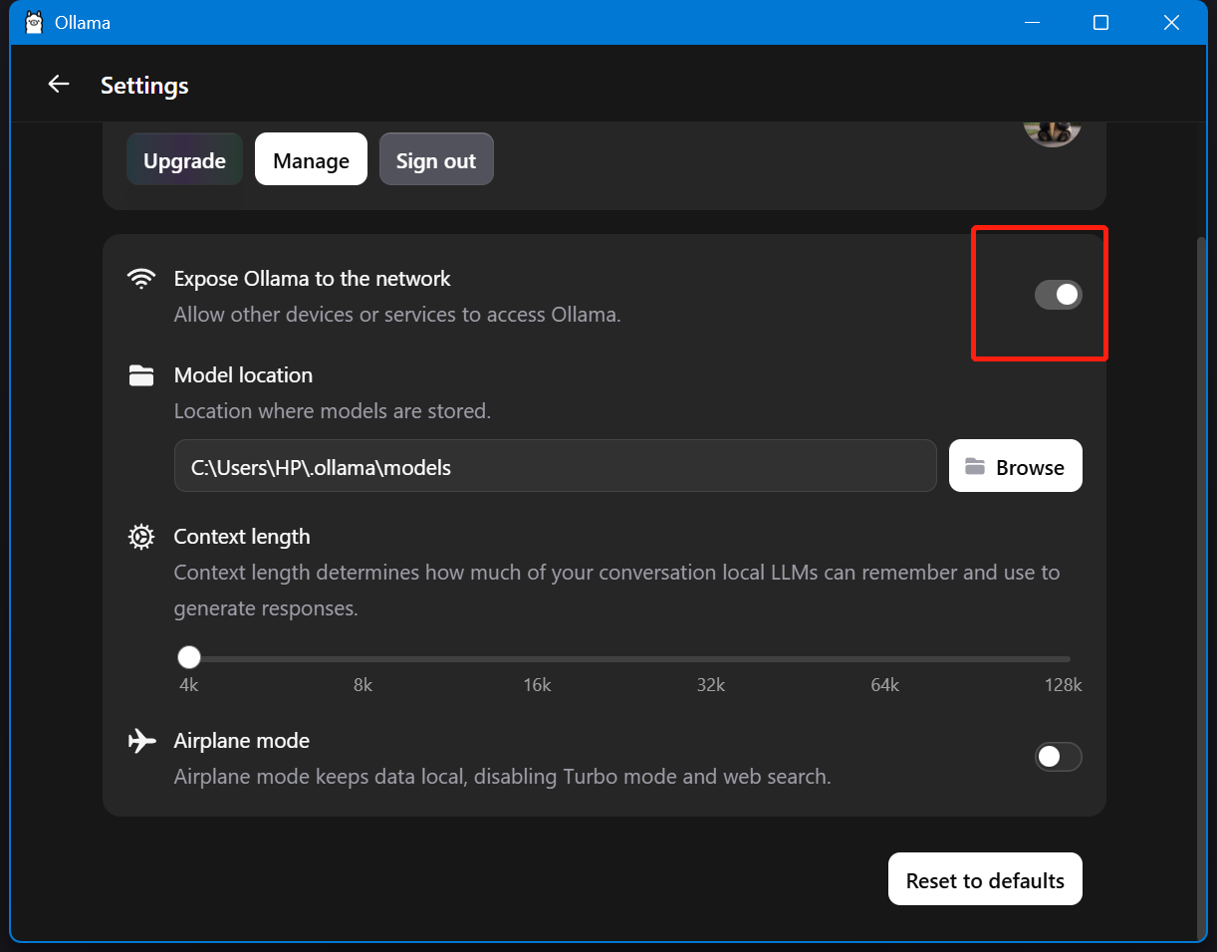Click the airplane icon beside Airplane mode

coord(141,741)
